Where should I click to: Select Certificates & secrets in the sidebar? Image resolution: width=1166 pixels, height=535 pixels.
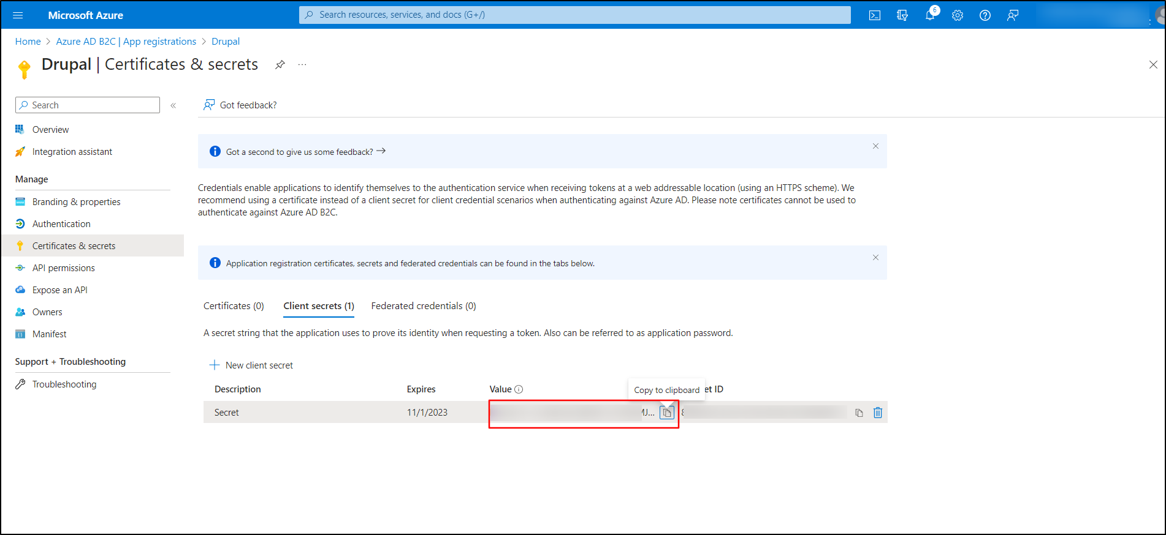pyautogui.click(x=92, y=246)
